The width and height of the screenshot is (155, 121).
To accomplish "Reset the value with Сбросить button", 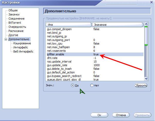I will (x=141, y=85).
